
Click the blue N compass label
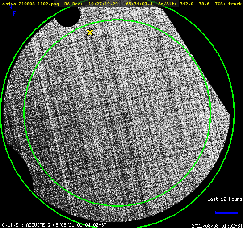pos(10,7)
